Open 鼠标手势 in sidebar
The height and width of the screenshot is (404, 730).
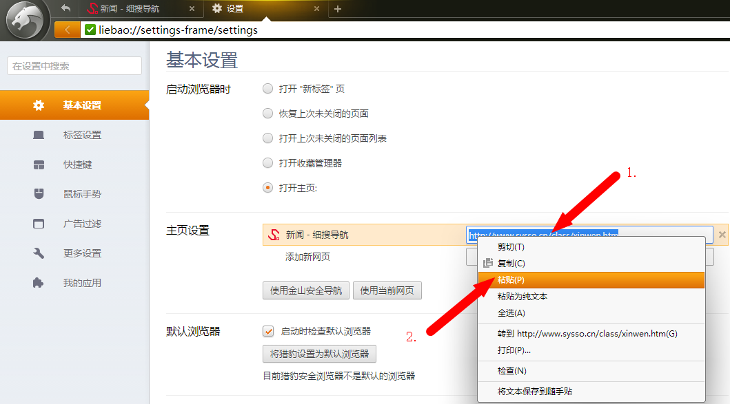point(74,194)
